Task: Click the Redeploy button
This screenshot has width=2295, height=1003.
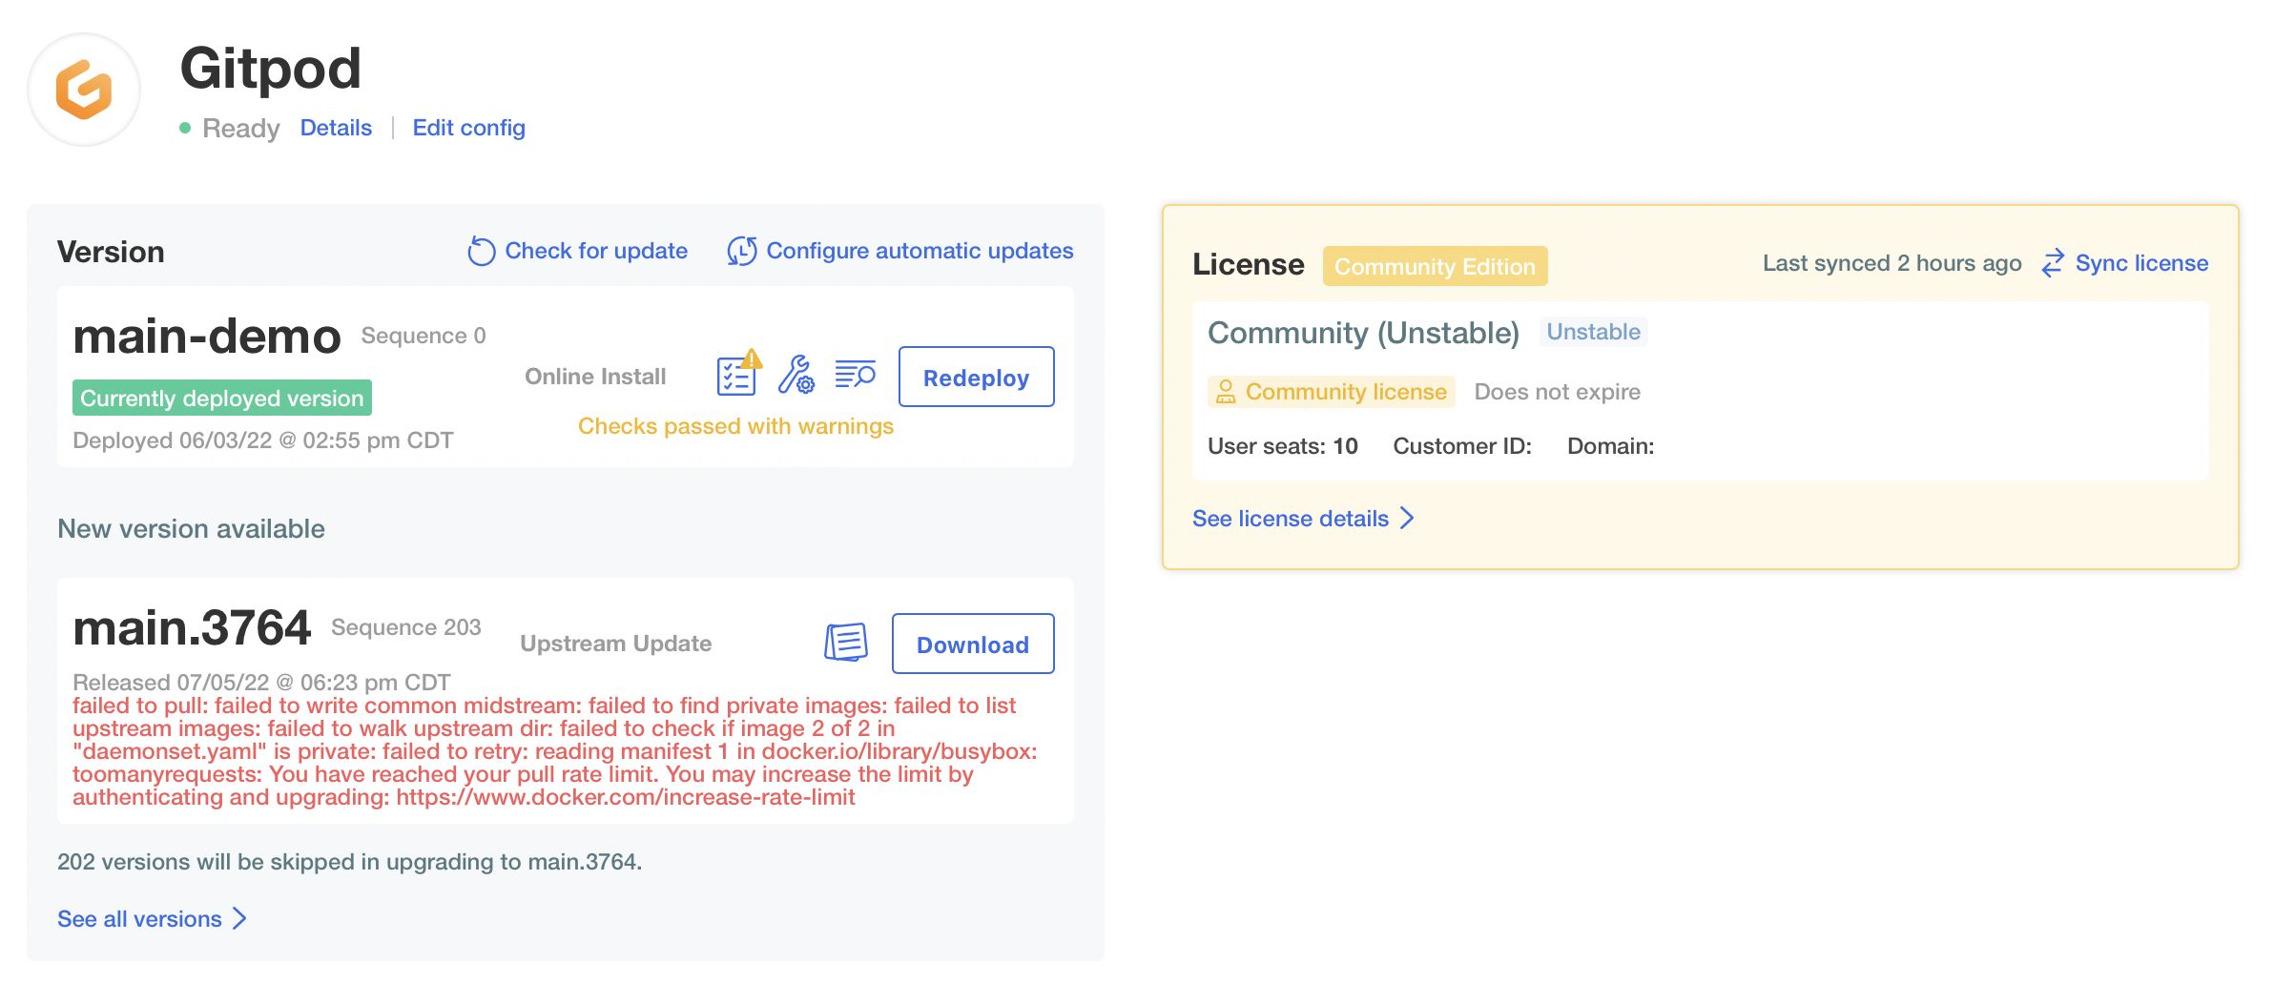Action: (x=976, y=377)
